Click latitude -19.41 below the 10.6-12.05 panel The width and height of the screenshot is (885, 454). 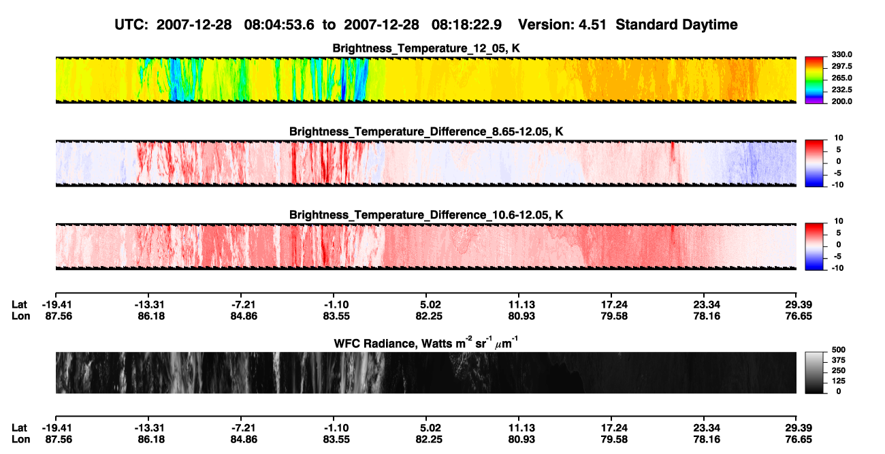click(55, 304)
